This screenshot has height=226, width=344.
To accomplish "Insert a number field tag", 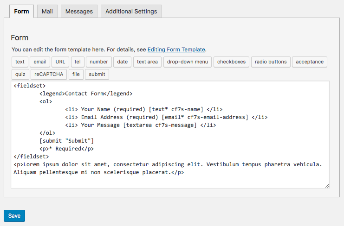I will pos(99,62).
